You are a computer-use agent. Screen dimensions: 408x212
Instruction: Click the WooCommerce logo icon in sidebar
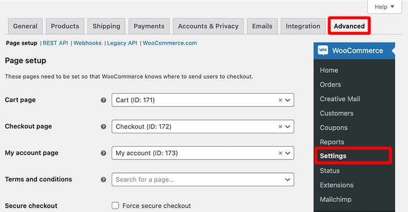pyautogui.click(x=323, y=50)
